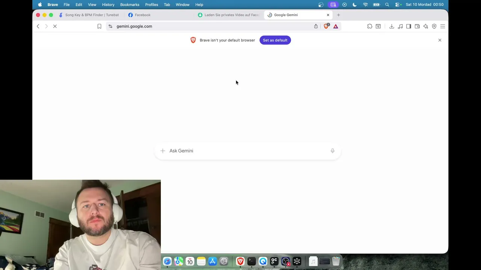Click the plus icon in Ask Gemini box
The height and width of the screenshot is (270, 481).
tap(163, 151)
